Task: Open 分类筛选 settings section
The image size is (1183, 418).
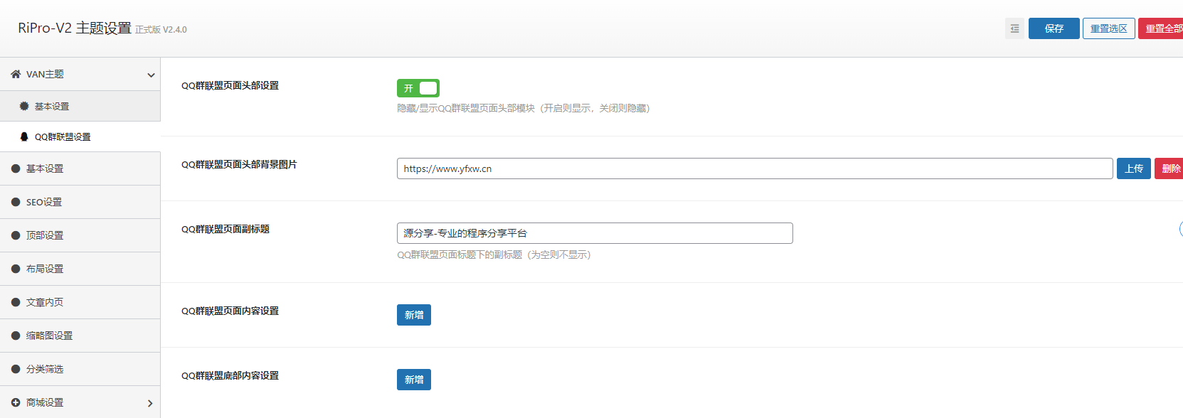Action: pos(80,369)
